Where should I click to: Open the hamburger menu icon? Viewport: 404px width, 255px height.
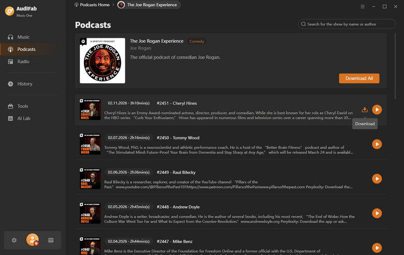coord(363,6)
